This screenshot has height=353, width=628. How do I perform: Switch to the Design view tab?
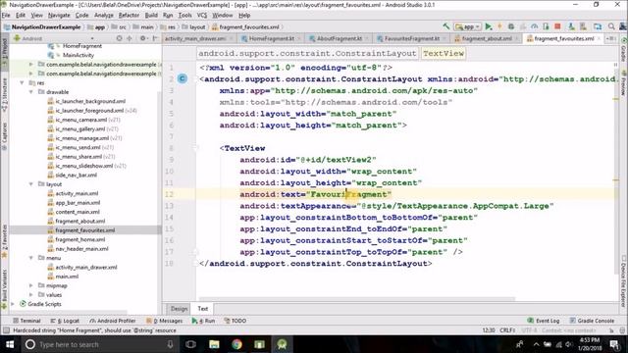[x=179, y=309]
